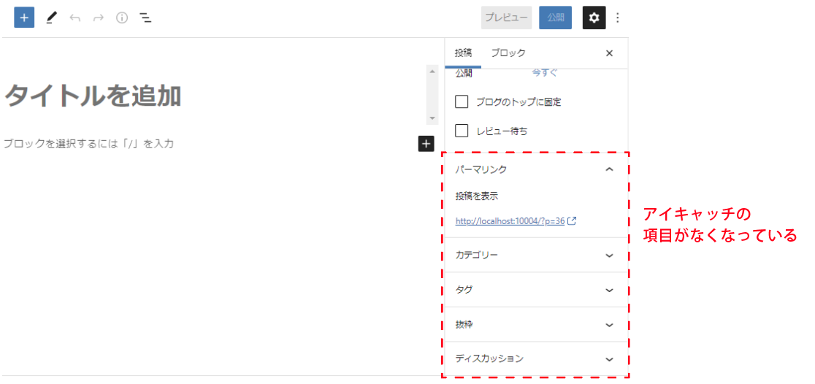The image size is (815, 384).
Task: Collapse the パーマリンク panel
Action: pyautogui.click(x=535, y=169)
